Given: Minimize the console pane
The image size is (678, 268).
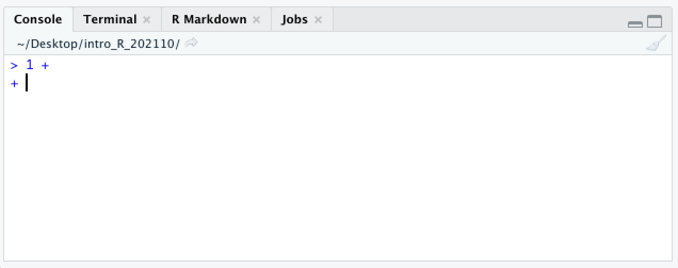Looking at the screenshot, I should (635, 24).
